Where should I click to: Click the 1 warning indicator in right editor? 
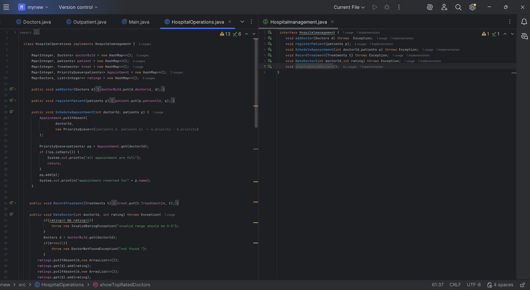point(486,34)
